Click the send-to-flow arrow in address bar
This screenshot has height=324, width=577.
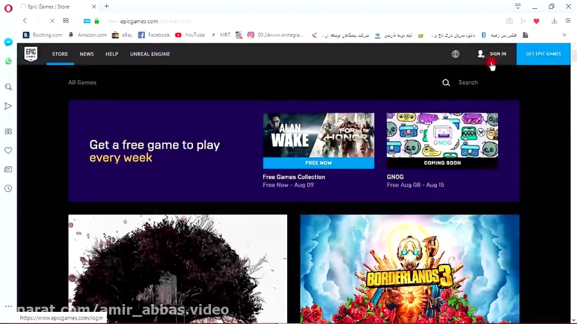click(x=523, y=21)
